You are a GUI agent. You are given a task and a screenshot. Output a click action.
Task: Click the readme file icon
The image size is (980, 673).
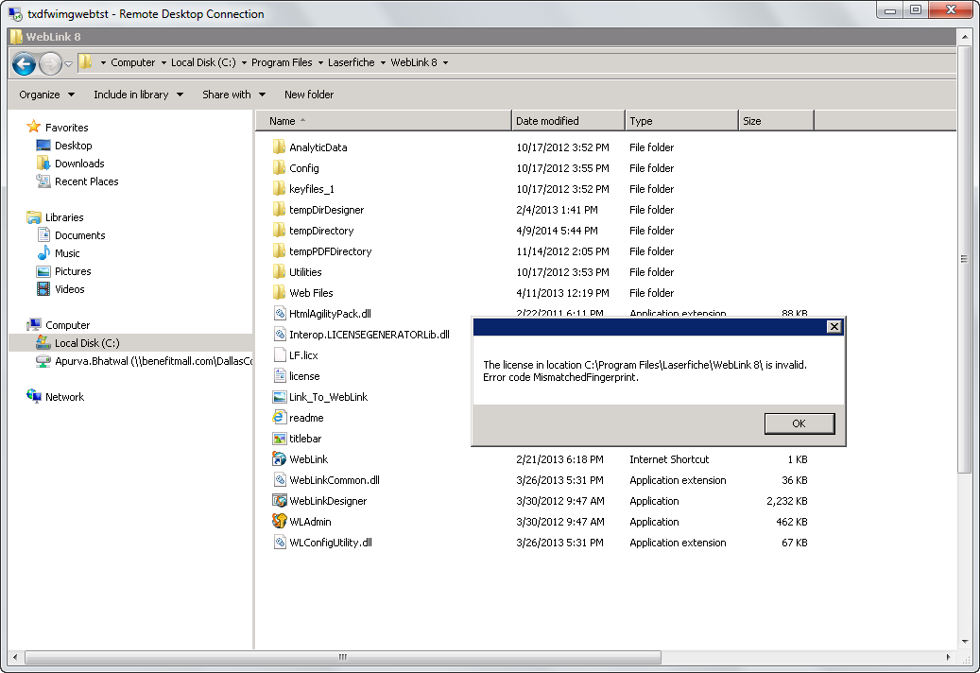click(x=280, y=418)
